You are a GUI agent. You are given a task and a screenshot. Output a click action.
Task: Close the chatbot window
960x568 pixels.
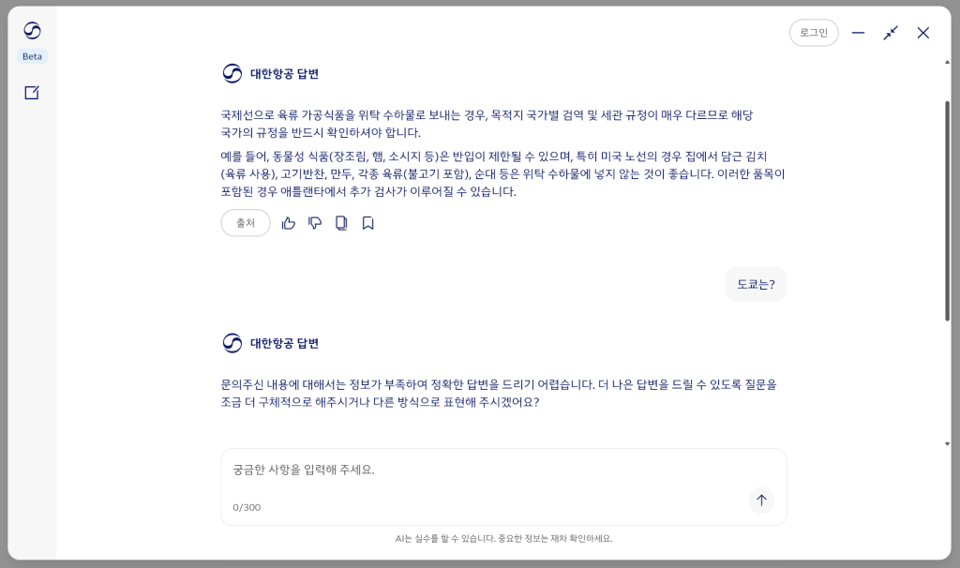point(923,33)
